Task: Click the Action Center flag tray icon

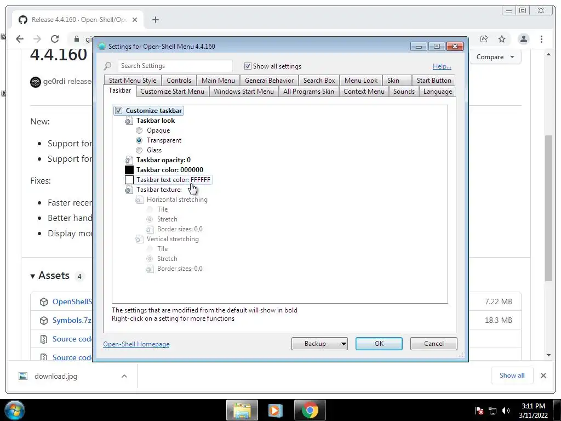Action: tap(479, 411)
